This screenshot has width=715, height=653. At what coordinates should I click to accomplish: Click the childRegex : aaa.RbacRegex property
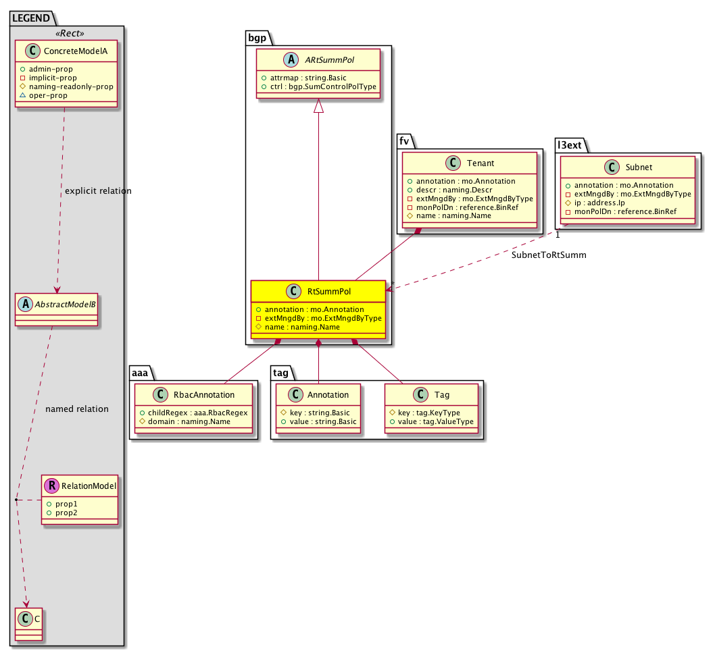tap(194, 412)
